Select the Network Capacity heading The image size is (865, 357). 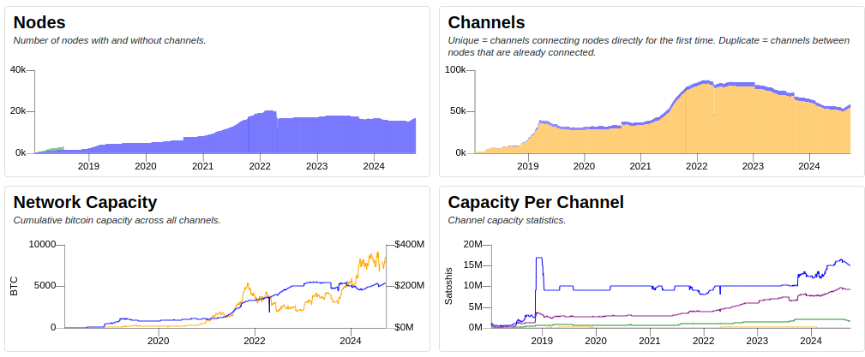pyautogui.click(x=85, y=202)
